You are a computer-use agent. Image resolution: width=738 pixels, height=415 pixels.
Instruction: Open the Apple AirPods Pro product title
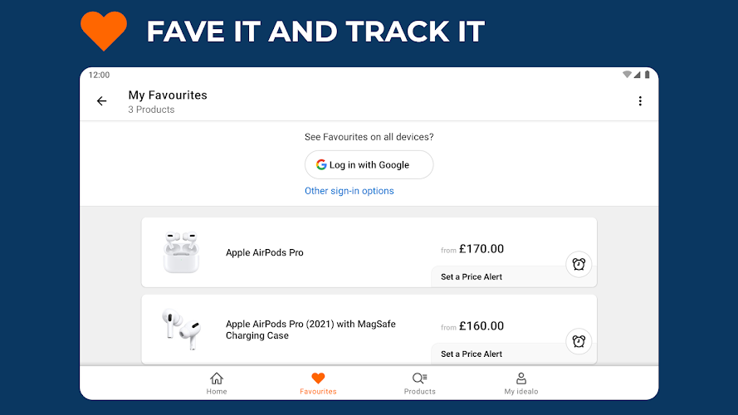tap(265, 252)
